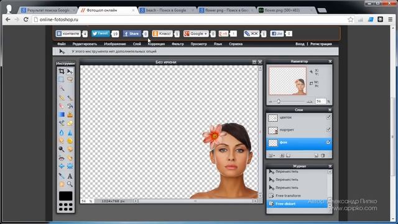Select the Dodge tool
Image resolution: width=398 pixels, height=224 pixels.
pos(62,149)
